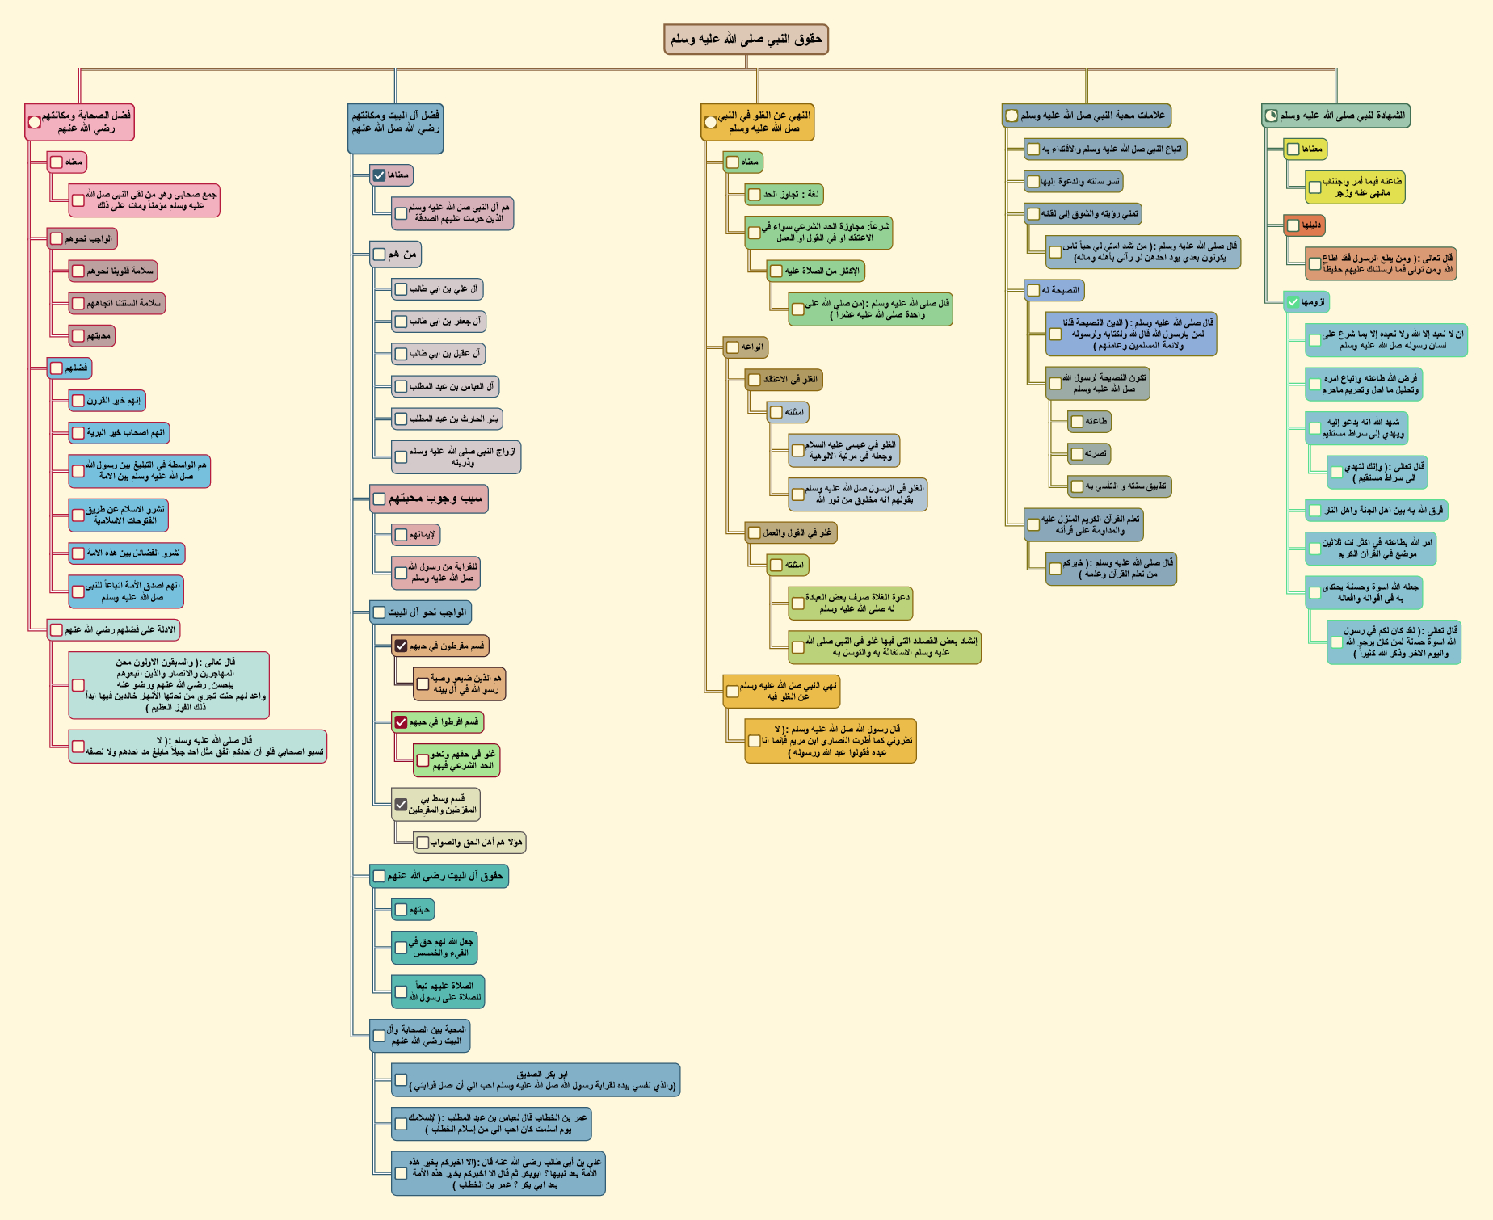Viewport: 1493px width, 1220px height.
Task: Click pie progress icon on الشهادة للنبي node
Action: click(x=1271, y=116)
